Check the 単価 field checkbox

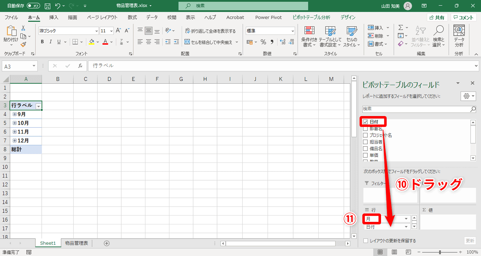coord(365,155)
